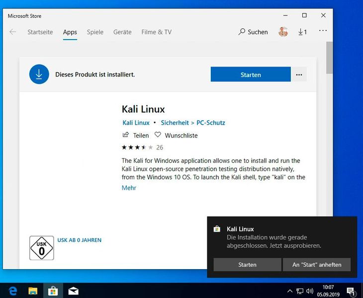The height and width of the screenshot is (298, 363).
Task: Open the Sicherheit > PC-Schutz category link
Action: pos(193,123)
